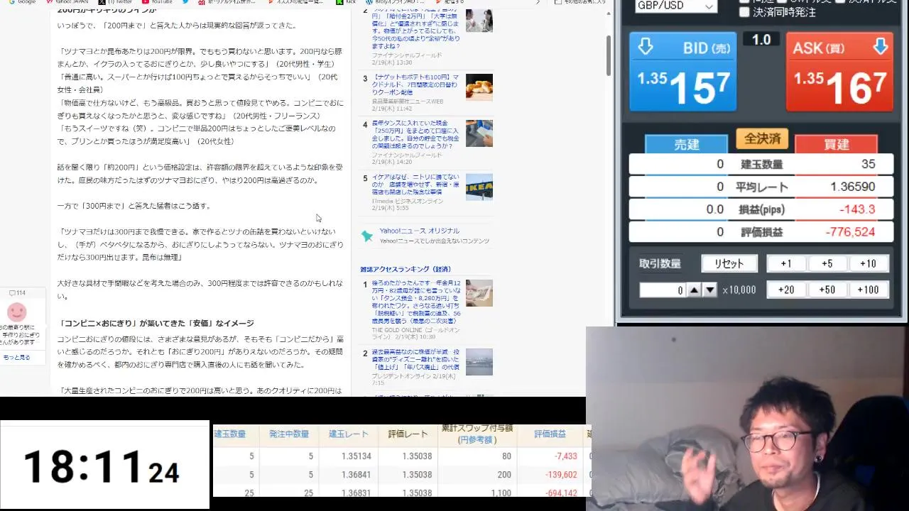Viewport: 909px width, 511px height.
Task: Select the blue 売建 sell-position button
Action: pyautogui.click(x=686, y=144)
